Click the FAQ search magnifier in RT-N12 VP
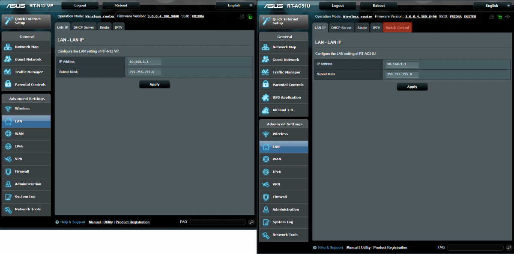514x254 pixels. [x=251, y=222]
